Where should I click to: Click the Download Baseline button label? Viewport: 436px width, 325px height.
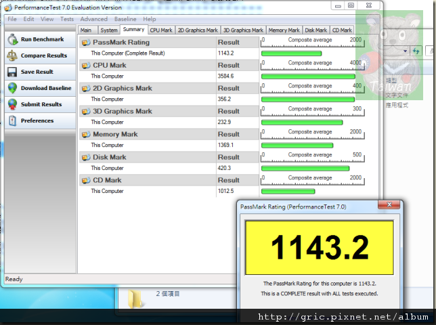click(46, 88)
